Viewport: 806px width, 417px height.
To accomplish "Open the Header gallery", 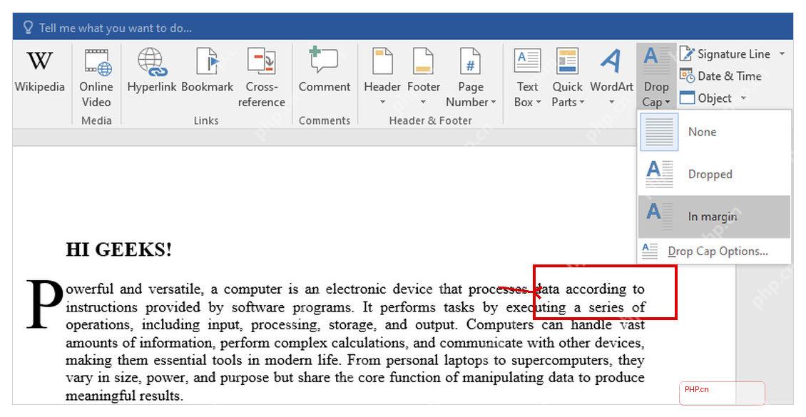I will [x=382, y=77].
